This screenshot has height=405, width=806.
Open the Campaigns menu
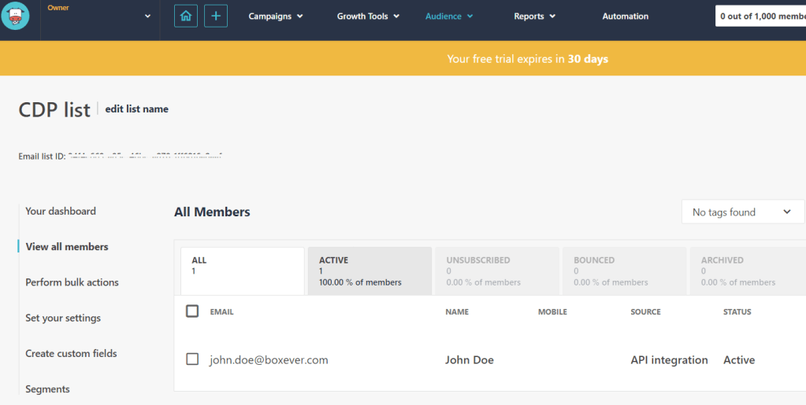pos(276,17)
